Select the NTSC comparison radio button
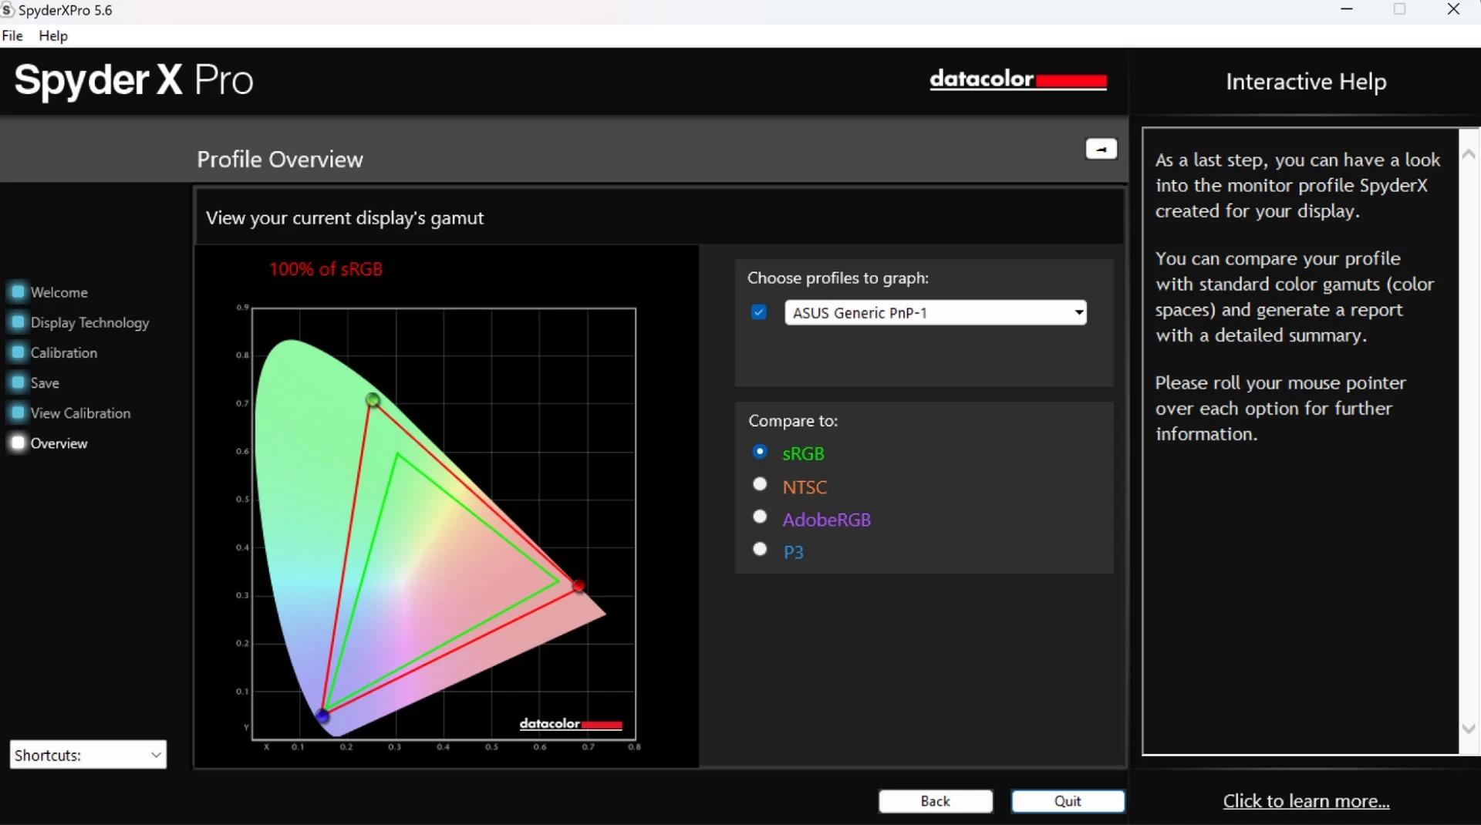The height and width of the screenshot is (825, 1481). 760,484
